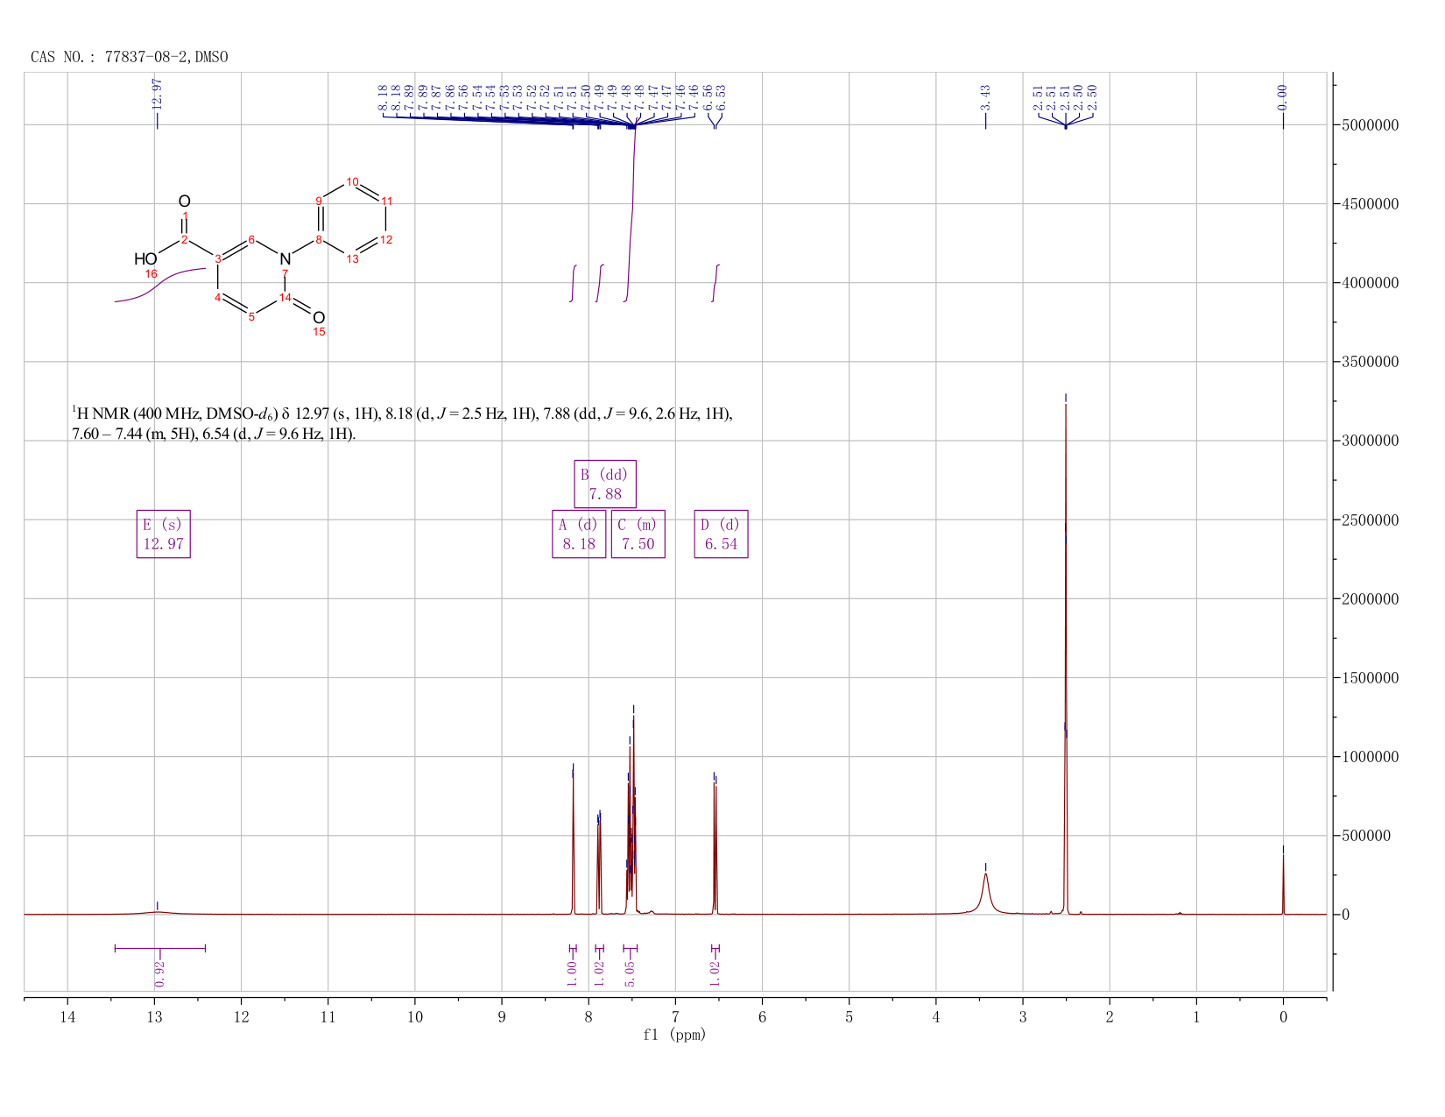1445x1117 pixels.
Task: Click the 5.05 integral value
Action: point(630,972)
